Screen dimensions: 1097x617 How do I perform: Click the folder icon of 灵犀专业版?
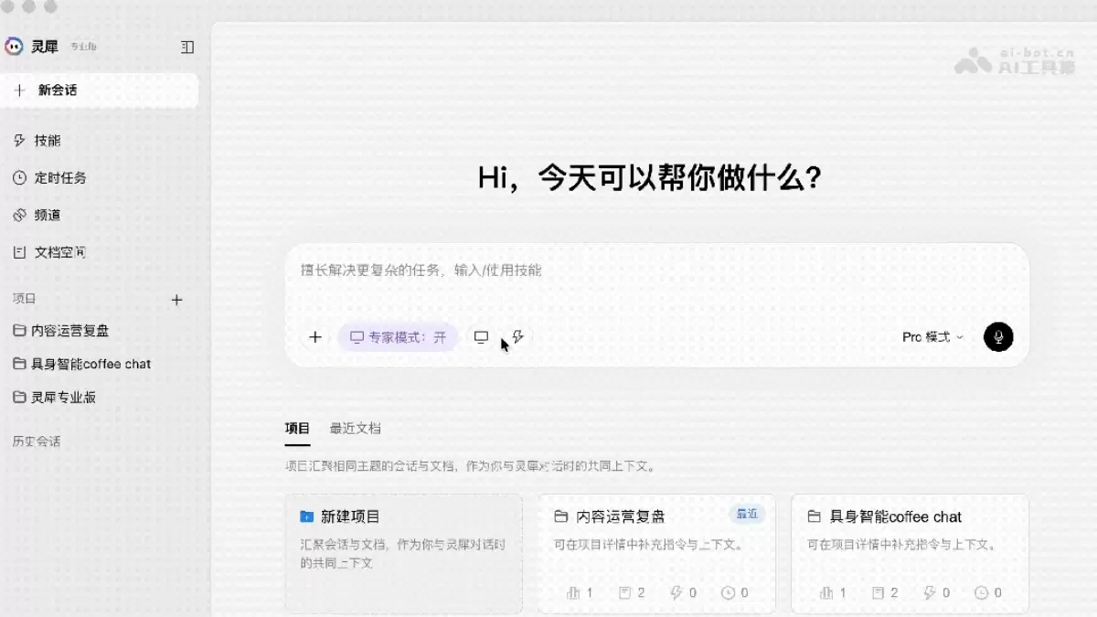click(19, 397)
